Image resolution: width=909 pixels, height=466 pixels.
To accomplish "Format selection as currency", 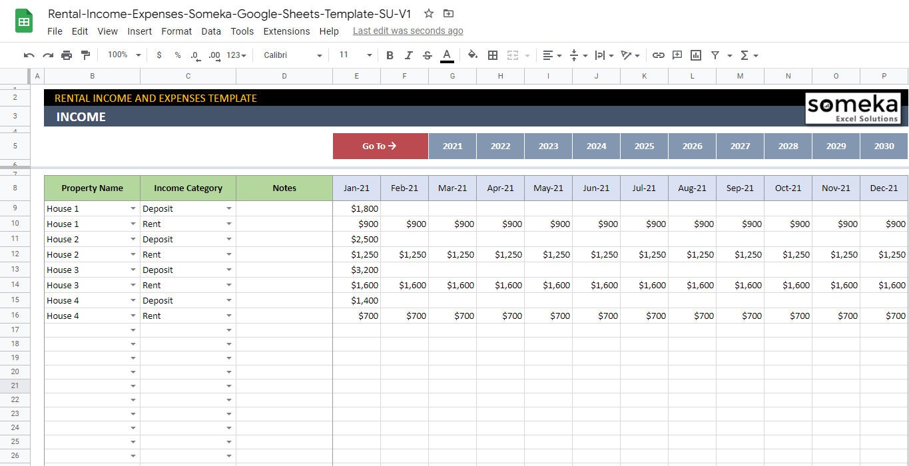I will (158, 55).
